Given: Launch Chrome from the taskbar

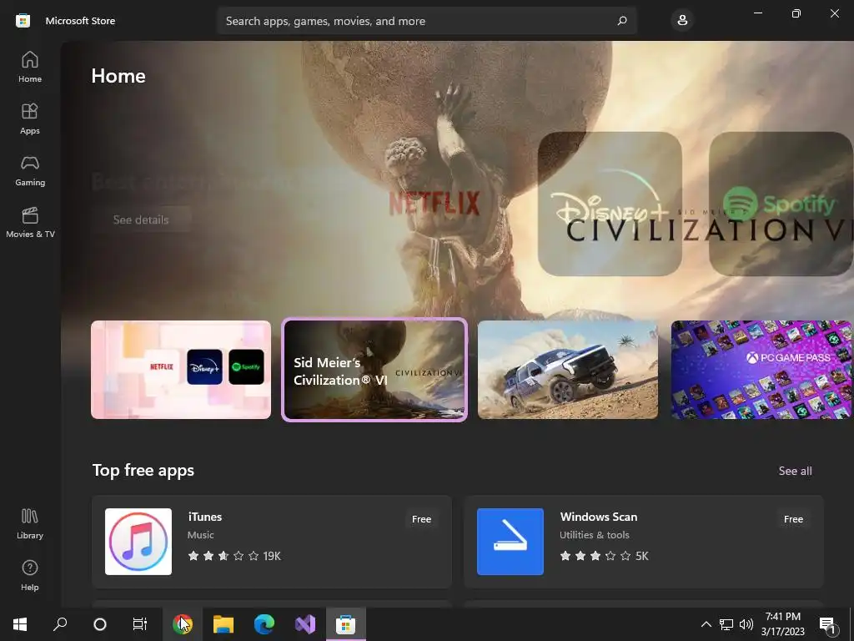Looking at the screenshot, I should point(183,624).
